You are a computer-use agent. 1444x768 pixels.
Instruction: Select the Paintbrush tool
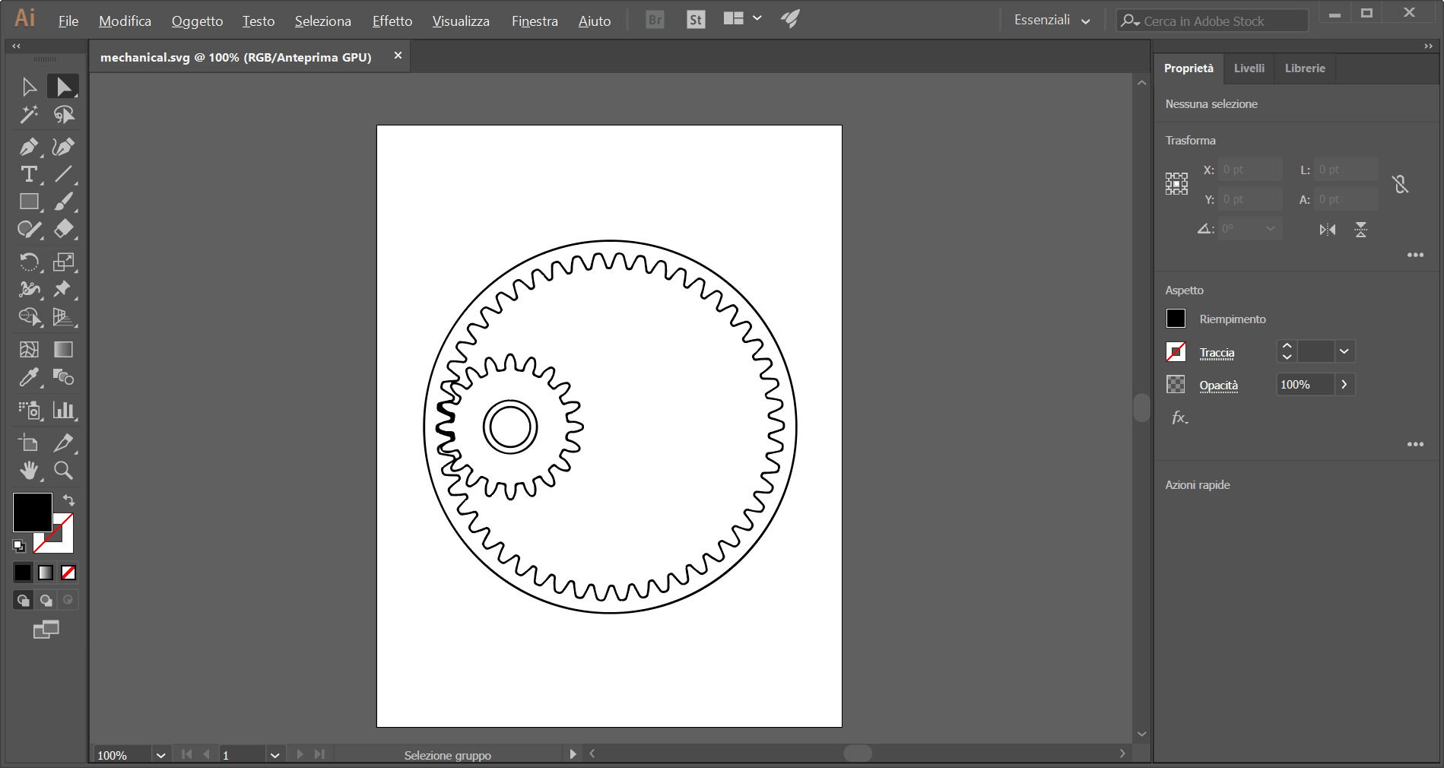tap(64, 202)
